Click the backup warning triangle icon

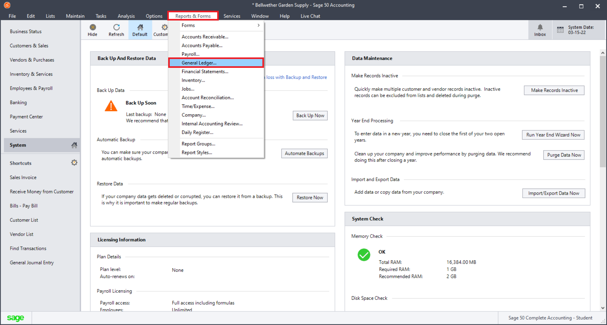click(111, 106)
